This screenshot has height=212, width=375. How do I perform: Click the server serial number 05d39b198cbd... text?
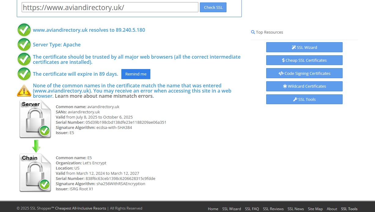[x=111, y=122]
